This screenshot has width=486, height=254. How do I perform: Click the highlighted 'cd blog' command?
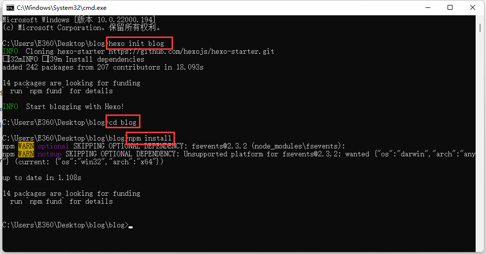123,122
